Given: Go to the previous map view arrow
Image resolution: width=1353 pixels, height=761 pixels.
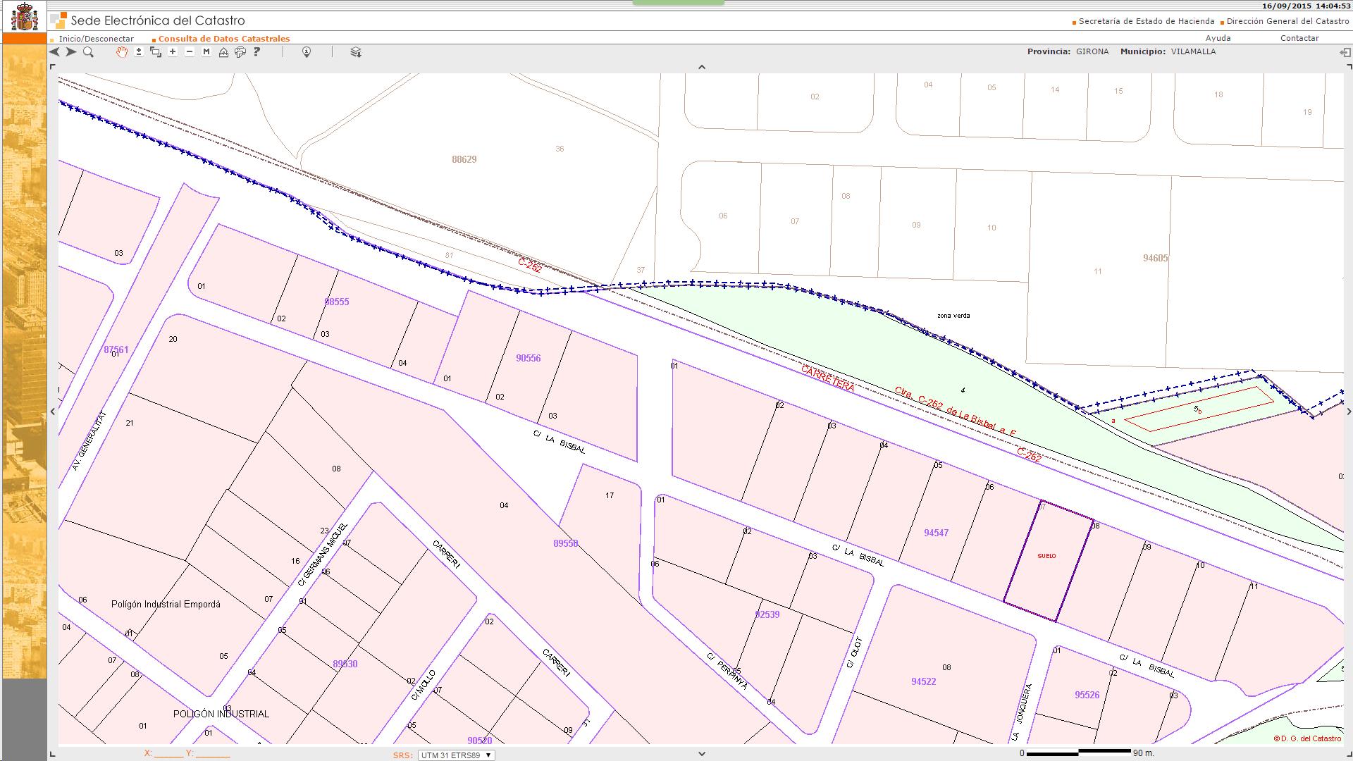Looking at the screenshot, I should click(x=54, y=52).
